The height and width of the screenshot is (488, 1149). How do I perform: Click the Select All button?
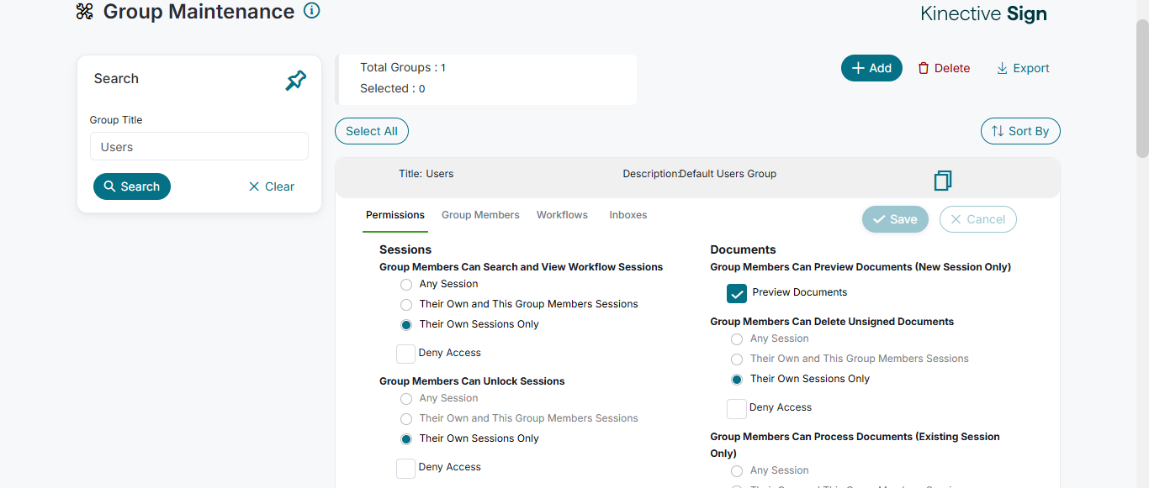click(372, 131)
